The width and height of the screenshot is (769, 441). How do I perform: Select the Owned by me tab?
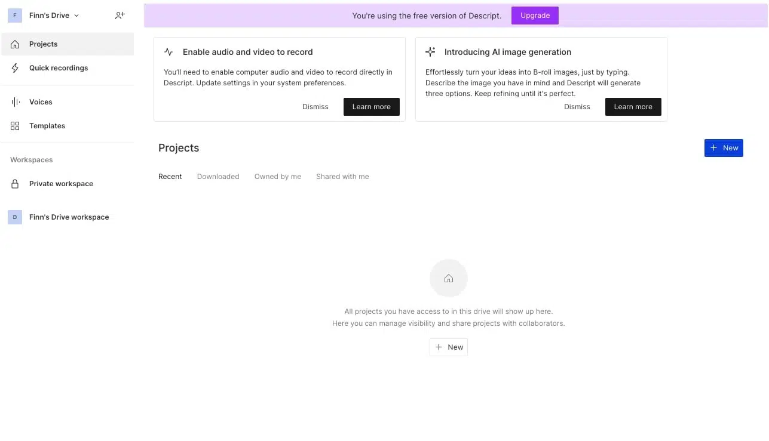[x=277, y=176]
